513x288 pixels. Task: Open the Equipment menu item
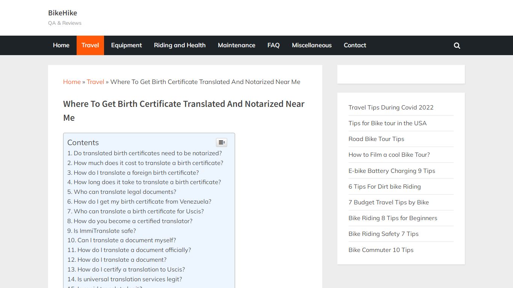[x=127, y=45]
